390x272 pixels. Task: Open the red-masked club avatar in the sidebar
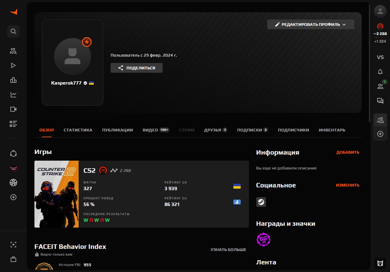[x=13, y=168]
